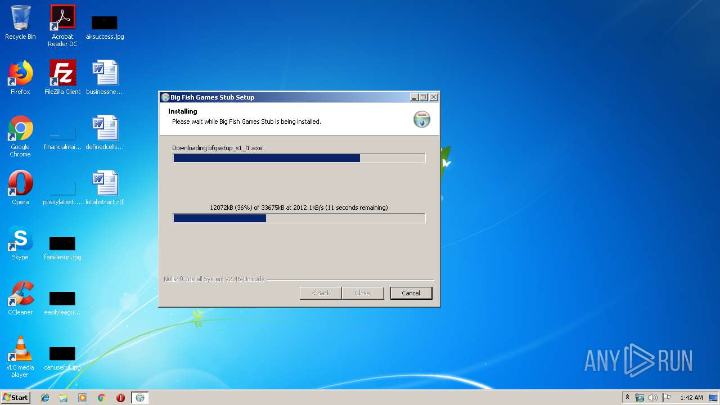This screenshot has height=405, width=720.
Task: Select lotabstract.rtf document icon
Action: pos(105,188)
